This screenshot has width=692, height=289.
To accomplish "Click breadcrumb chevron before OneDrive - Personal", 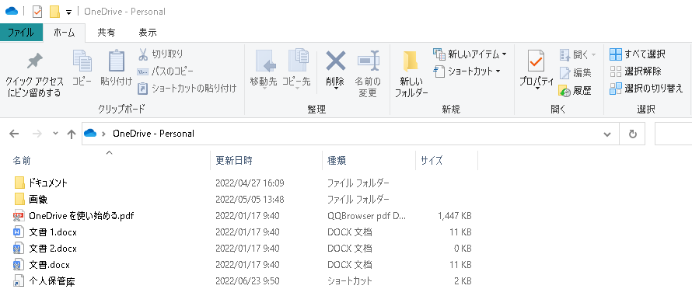I will click(103, 134).
